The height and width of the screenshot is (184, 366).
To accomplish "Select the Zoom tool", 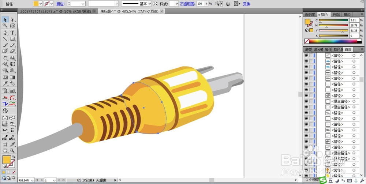I will click(12, 151).
